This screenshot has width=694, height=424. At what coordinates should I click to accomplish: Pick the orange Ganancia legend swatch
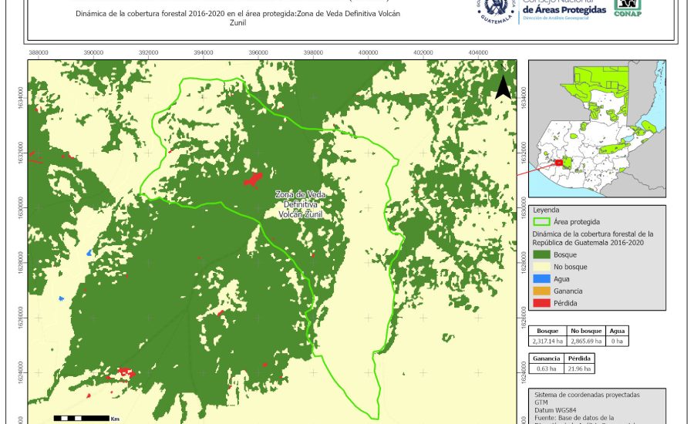[541, 291]
